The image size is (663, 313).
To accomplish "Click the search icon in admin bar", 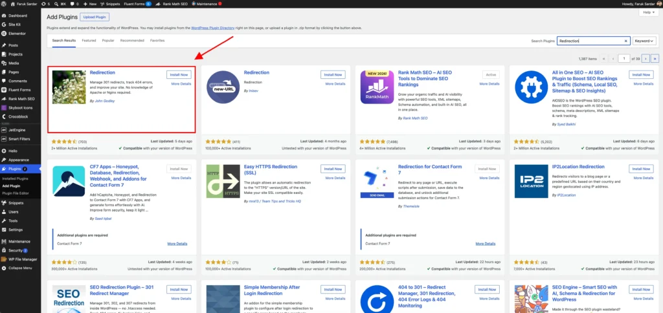I will coord(56,3).
